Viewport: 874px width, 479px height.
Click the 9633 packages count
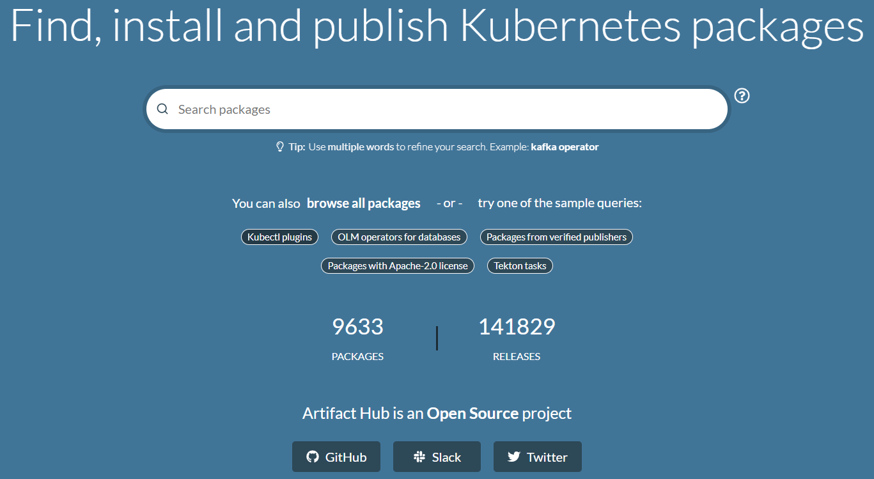coord(357,327)
